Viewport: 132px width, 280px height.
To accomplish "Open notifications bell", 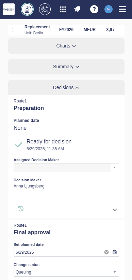I will tap(77, 9).
